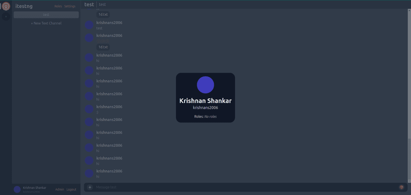
Task: Click avatar beside the 'test' message
Action: pyautogui.click(x=89, y=25)
